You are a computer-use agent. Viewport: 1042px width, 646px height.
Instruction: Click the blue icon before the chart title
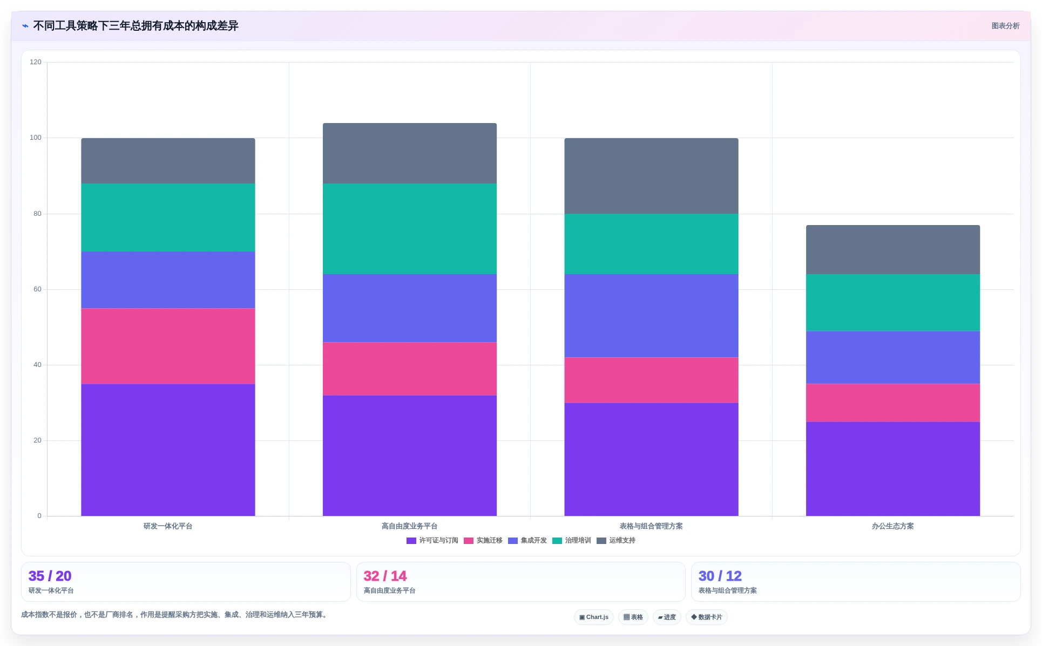point(25,26)
